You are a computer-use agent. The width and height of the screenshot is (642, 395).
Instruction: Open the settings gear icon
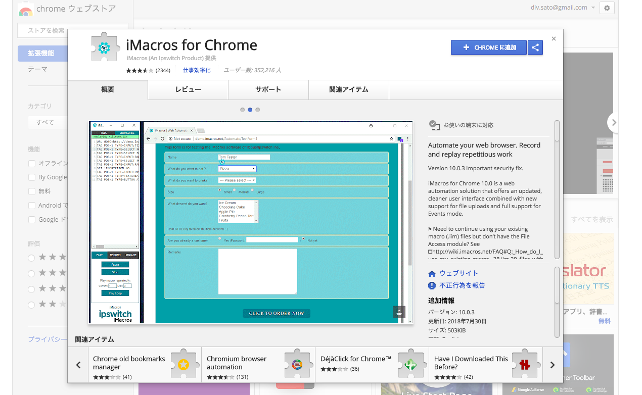coord(607,8)
